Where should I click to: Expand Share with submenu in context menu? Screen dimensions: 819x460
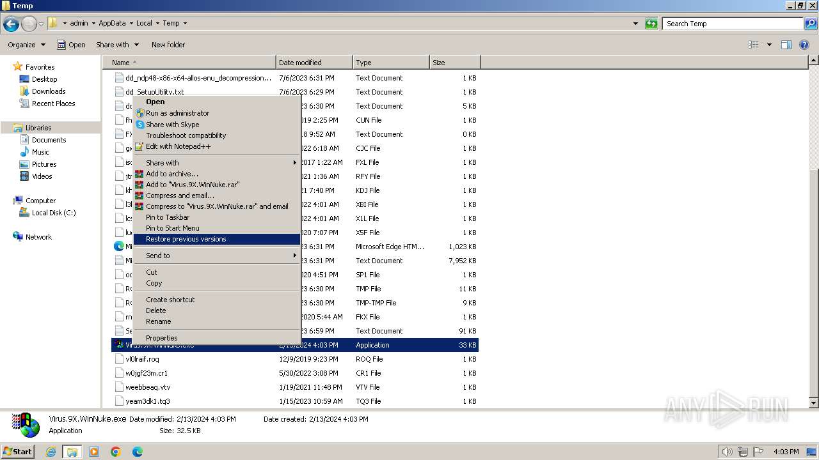(x=216, y=163)
